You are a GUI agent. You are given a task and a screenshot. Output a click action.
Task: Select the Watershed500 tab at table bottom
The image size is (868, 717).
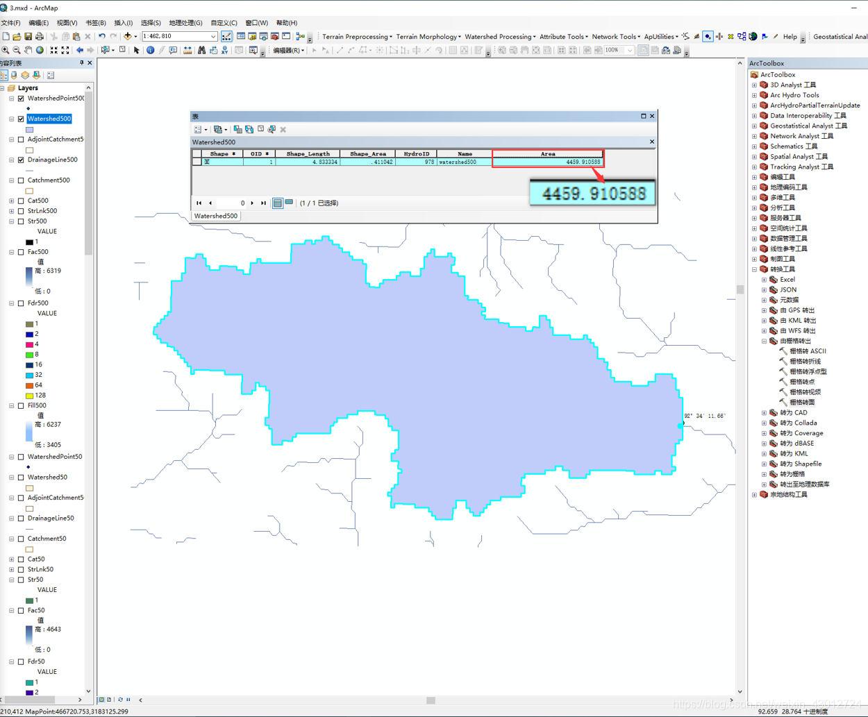tap(216, 216)
